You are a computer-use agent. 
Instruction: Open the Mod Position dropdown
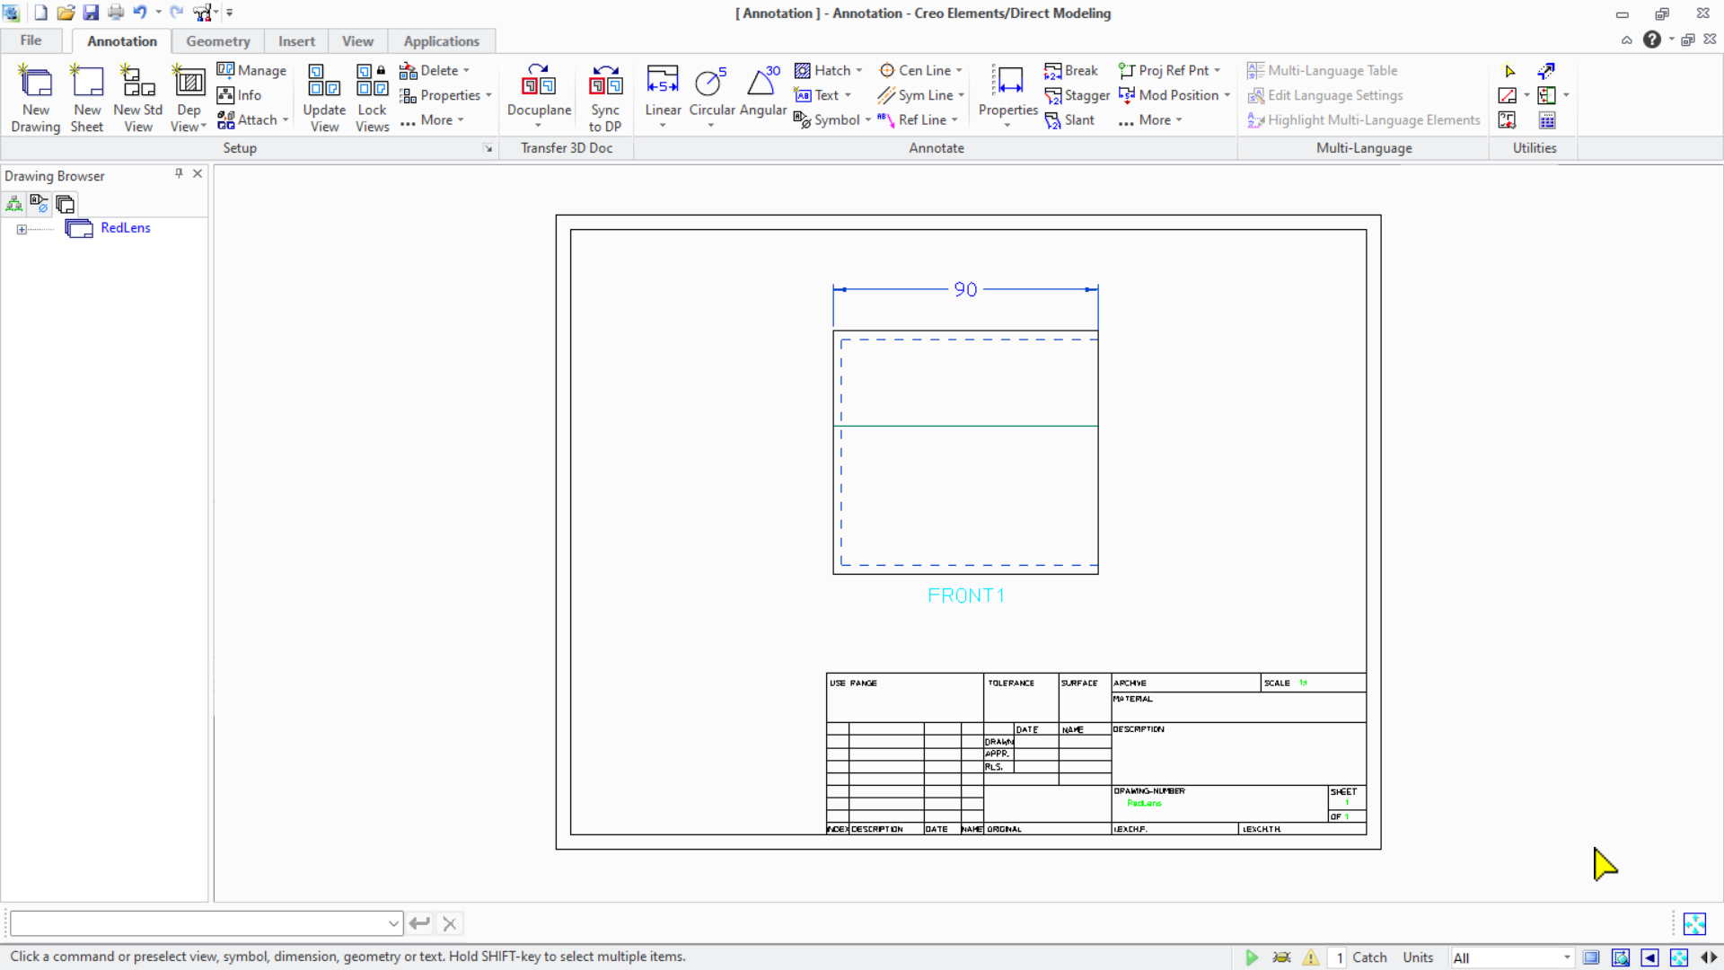(1227, 95)
